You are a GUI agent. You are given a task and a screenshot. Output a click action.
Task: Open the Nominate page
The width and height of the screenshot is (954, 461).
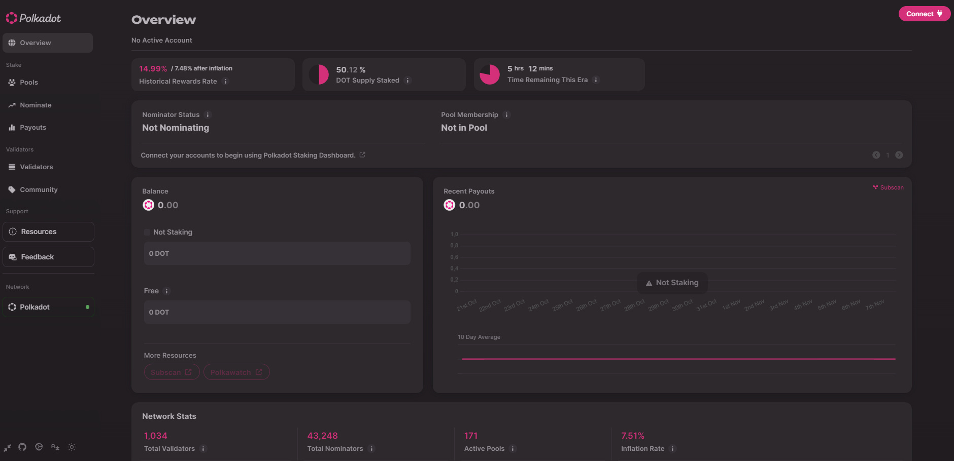(48, 105)
